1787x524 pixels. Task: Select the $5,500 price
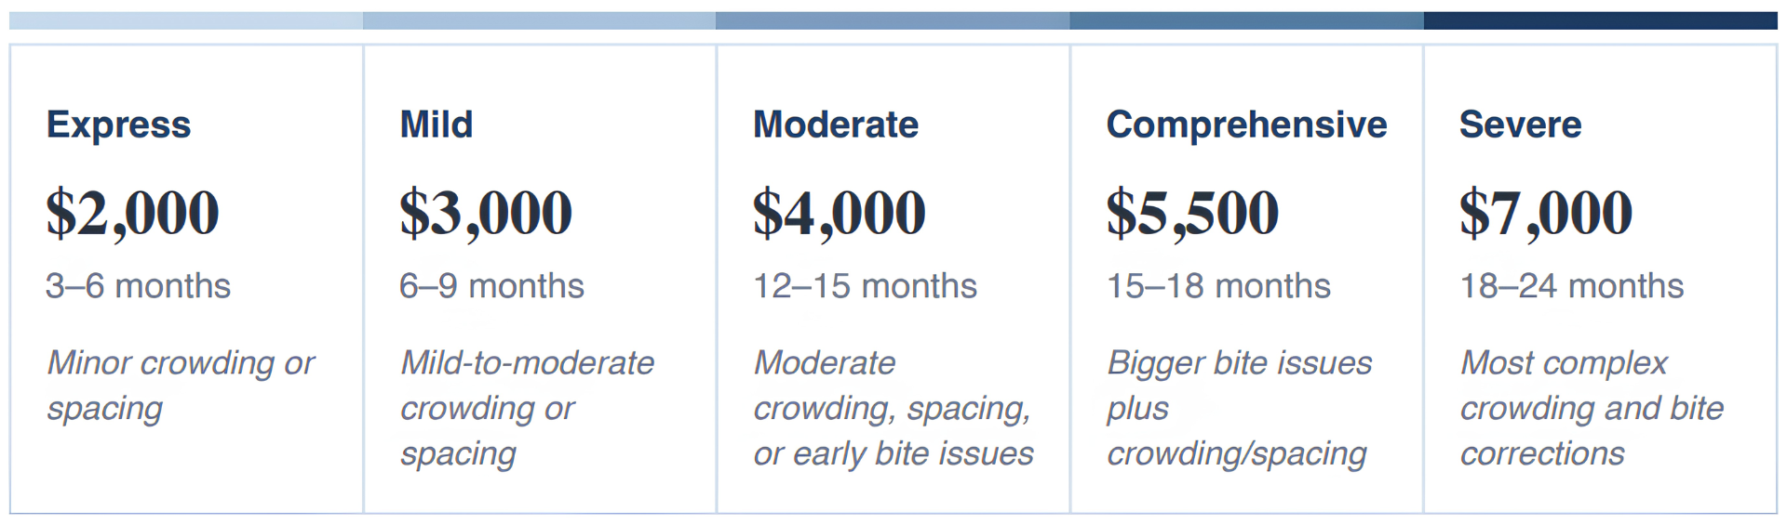tap(1192, 213)
